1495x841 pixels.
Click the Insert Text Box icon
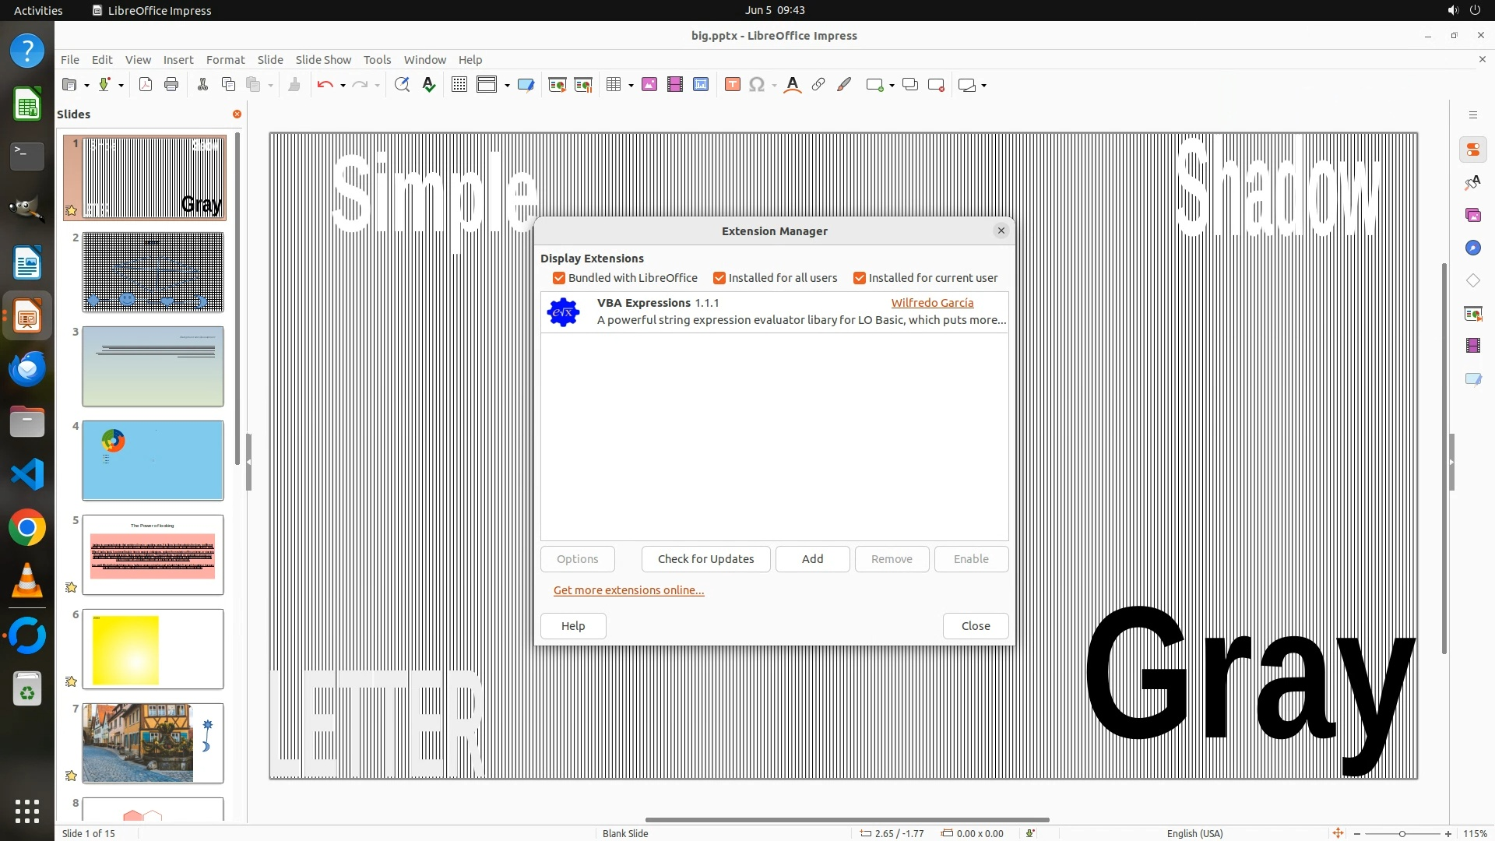(x=732, y=85)
